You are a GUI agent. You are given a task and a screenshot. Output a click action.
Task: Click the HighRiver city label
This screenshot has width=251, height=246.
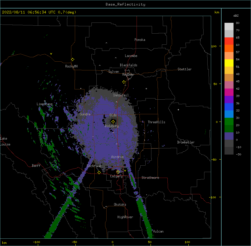click(x=125, y=217)
